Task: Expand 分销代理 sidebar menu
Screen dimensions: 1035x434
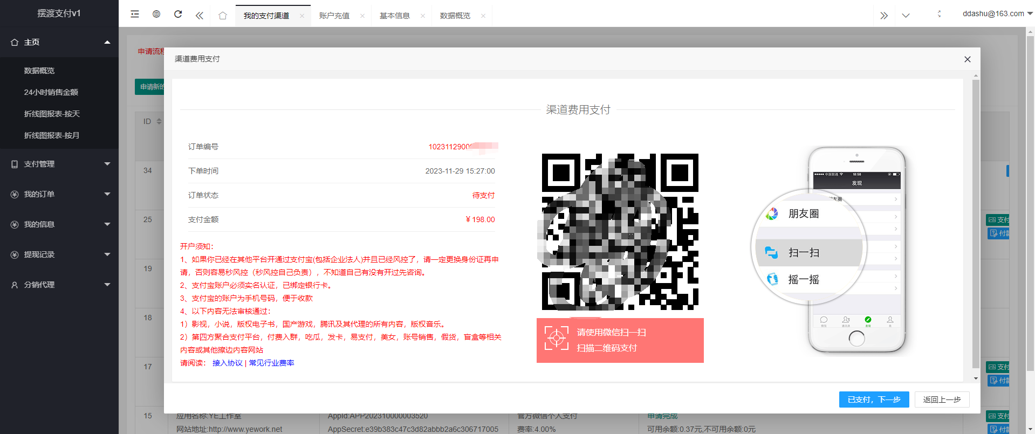Action: [x=59, y=285]
